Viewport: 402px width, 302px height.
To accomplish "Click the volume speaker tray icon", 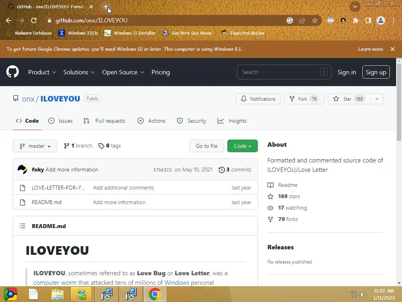I will coord(363,295).
